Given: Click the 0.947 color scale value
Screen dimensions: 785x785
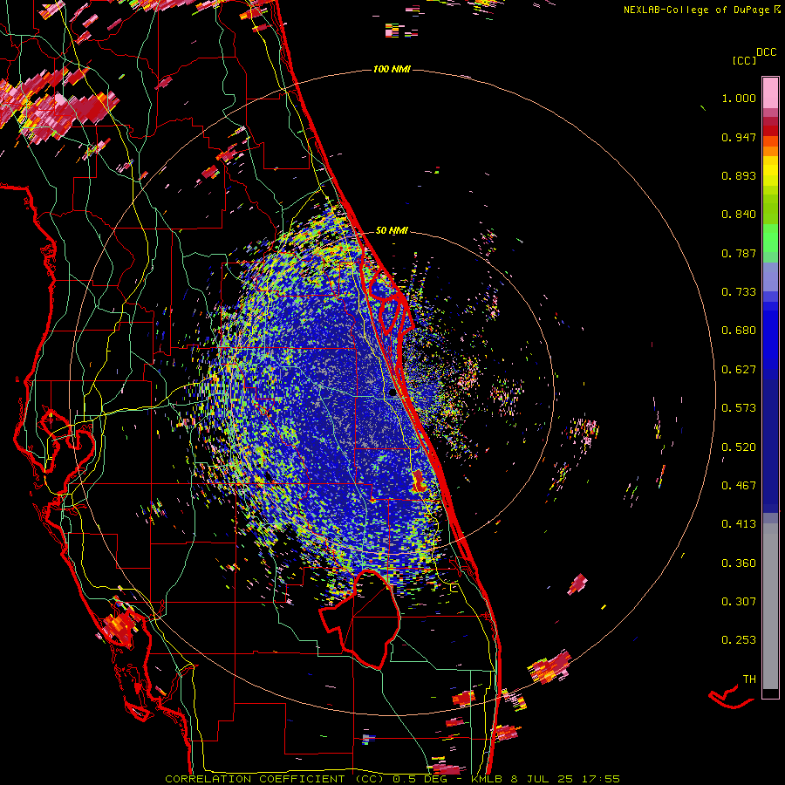Looking at the screenshot, I should point(739,137).
